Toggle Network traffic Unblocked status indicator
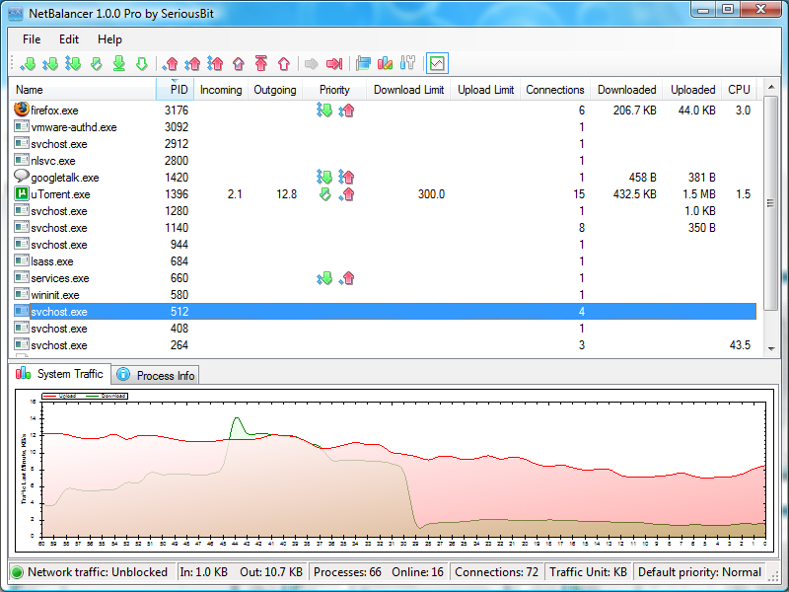Image resolution: width=789 pixels, height=592 pixels. [18, 572]
